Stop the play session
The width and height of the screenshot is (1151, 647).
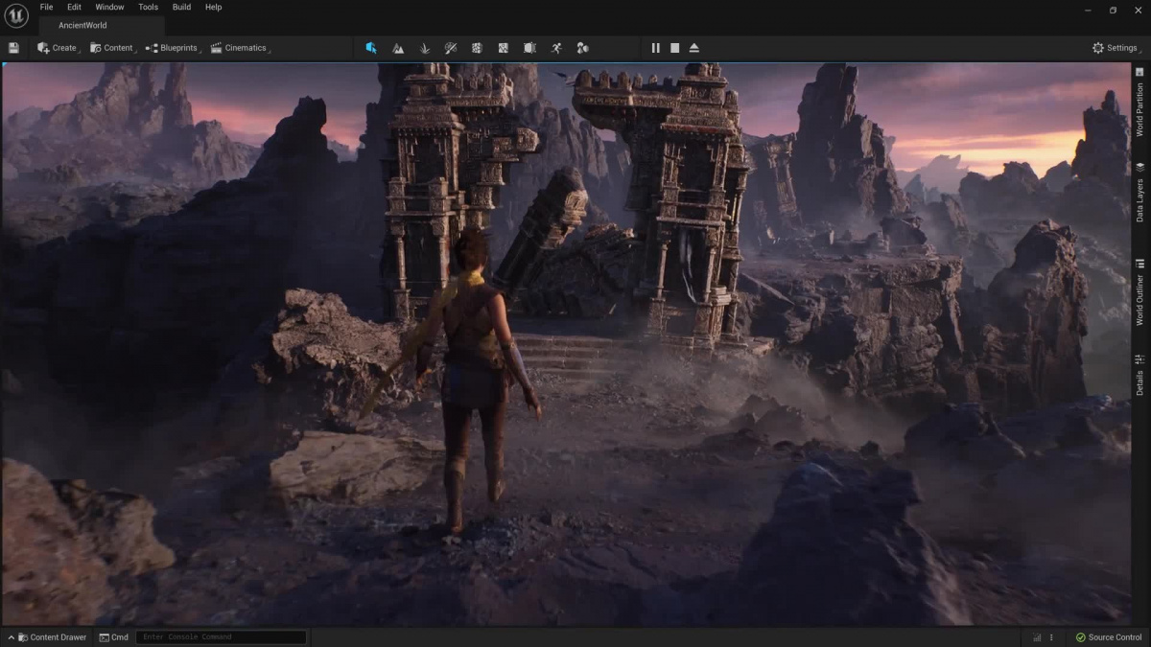675,48
